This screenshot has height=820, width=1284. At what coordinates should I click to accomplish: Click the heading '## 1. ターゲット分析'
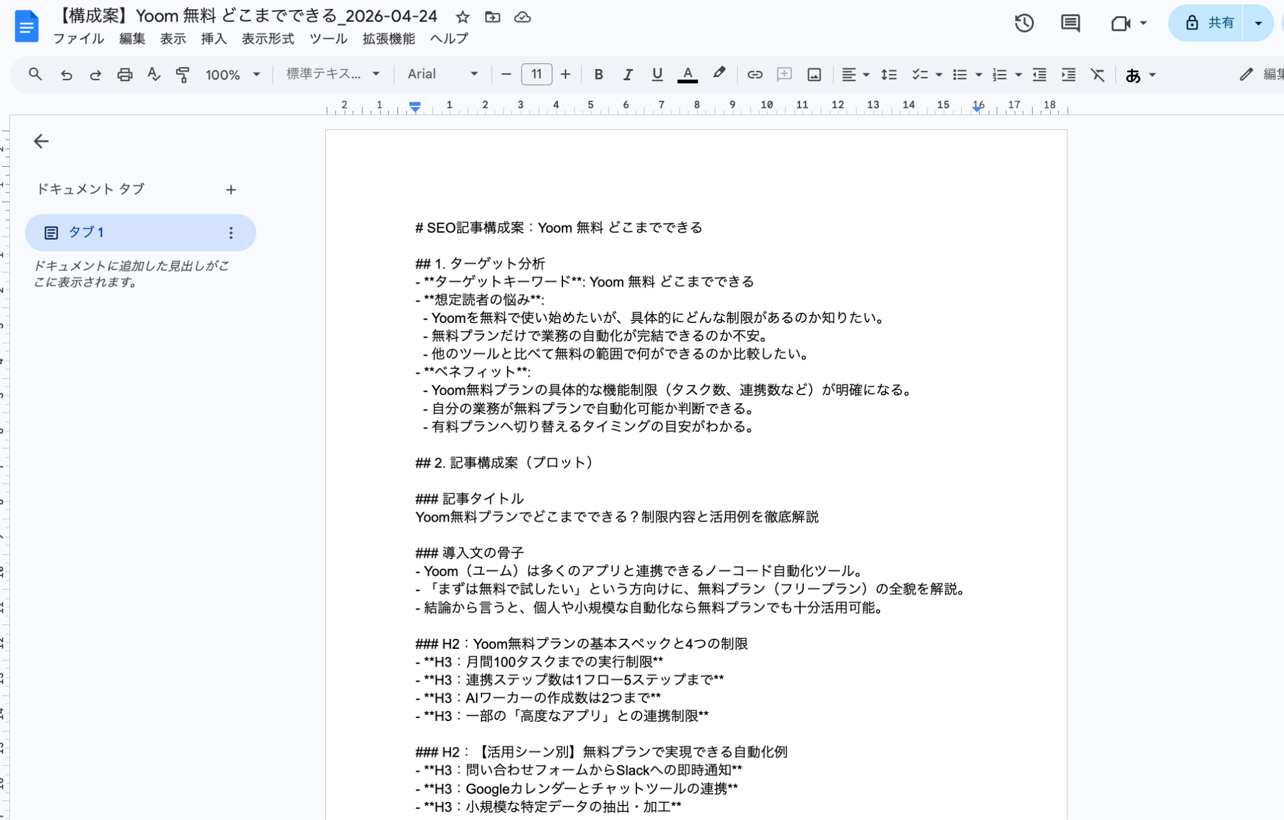point(480,263)
